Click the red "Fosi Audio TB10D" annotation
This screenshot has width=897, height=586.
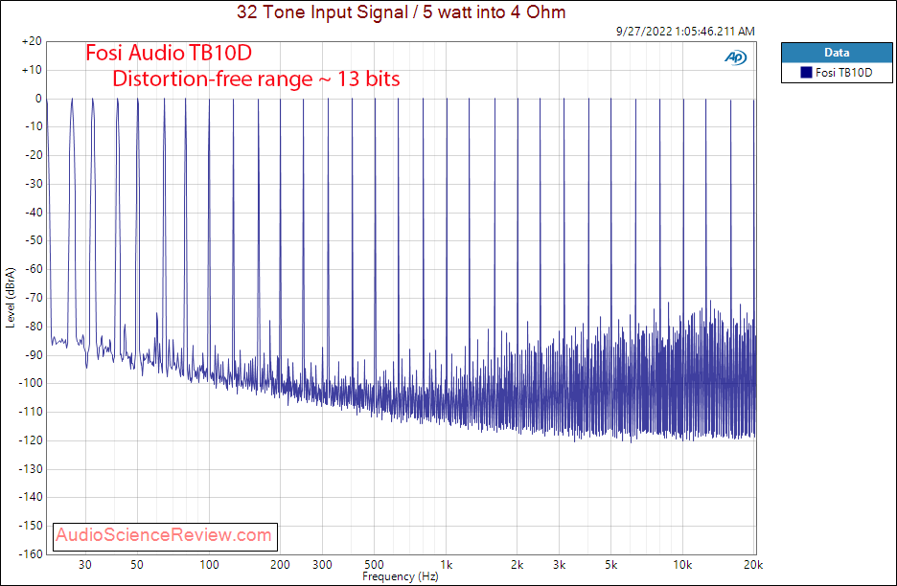(x=169, y=54)
